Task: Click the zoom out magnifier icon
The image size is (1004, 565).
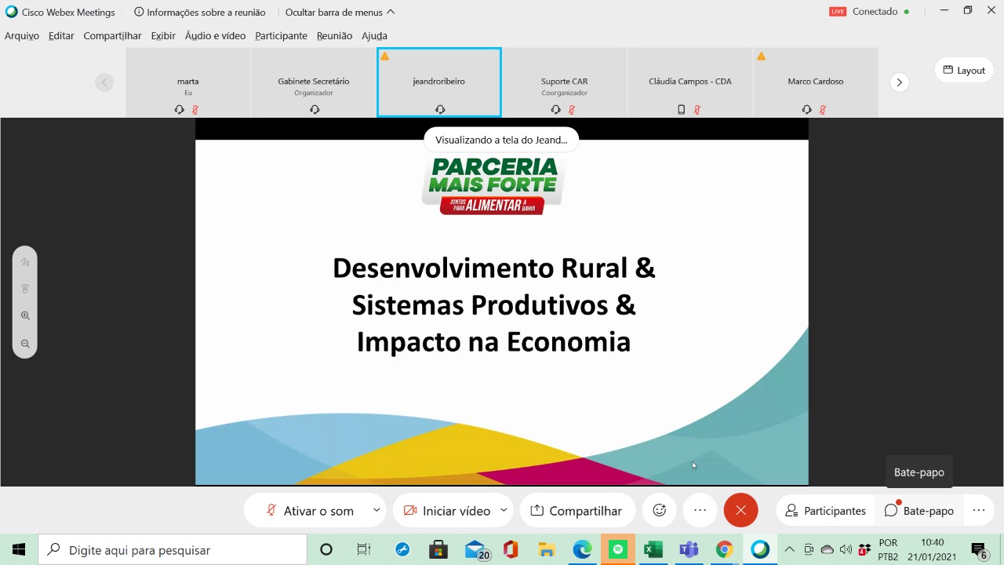Action: pos(25,344)
